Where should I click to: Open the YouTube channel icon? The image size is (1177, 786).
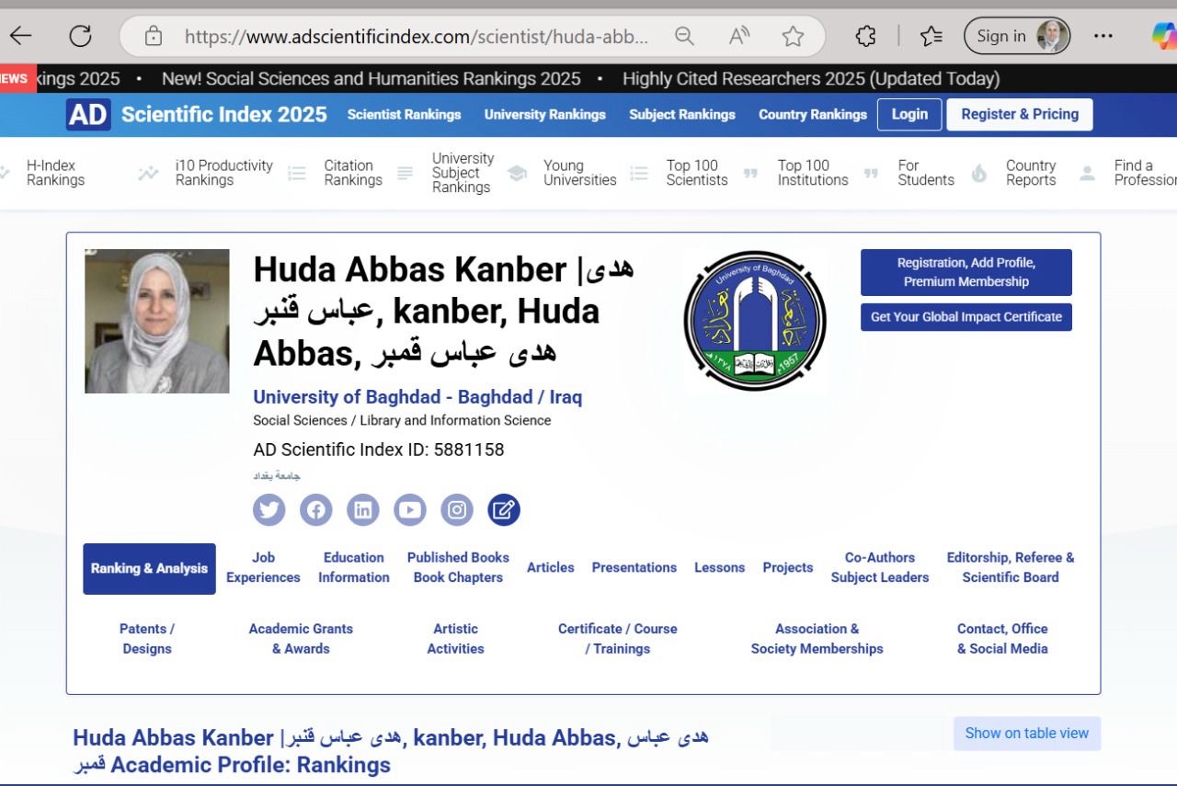click(410, 510)
